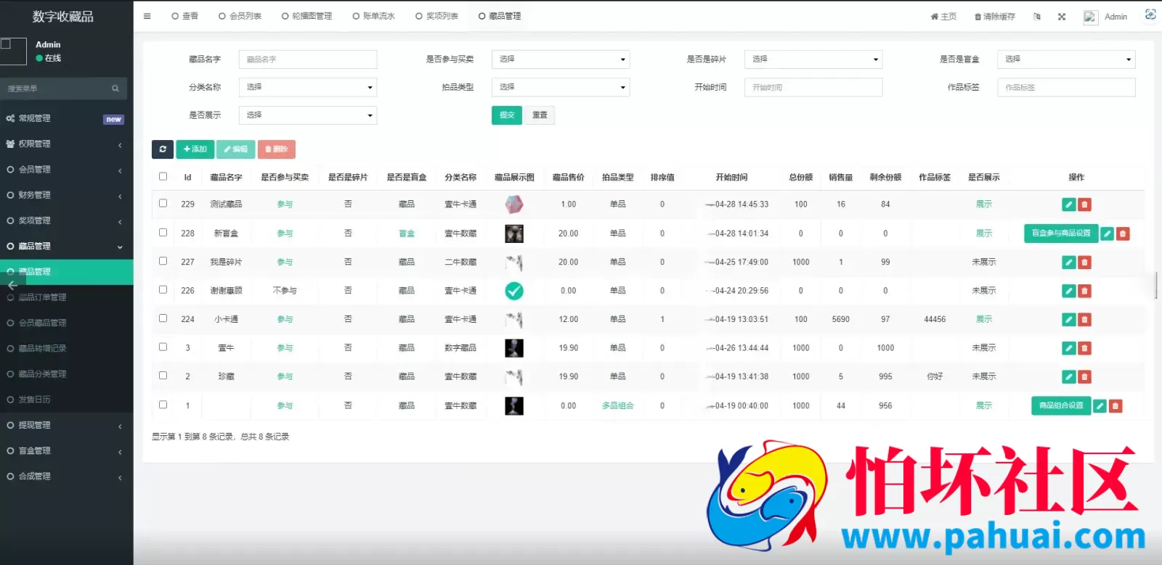Open the 拍品类型 dropdown

[x=561, y=87]
